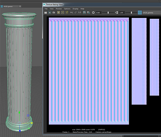Click the gamma contrast icon

[117, 13]
